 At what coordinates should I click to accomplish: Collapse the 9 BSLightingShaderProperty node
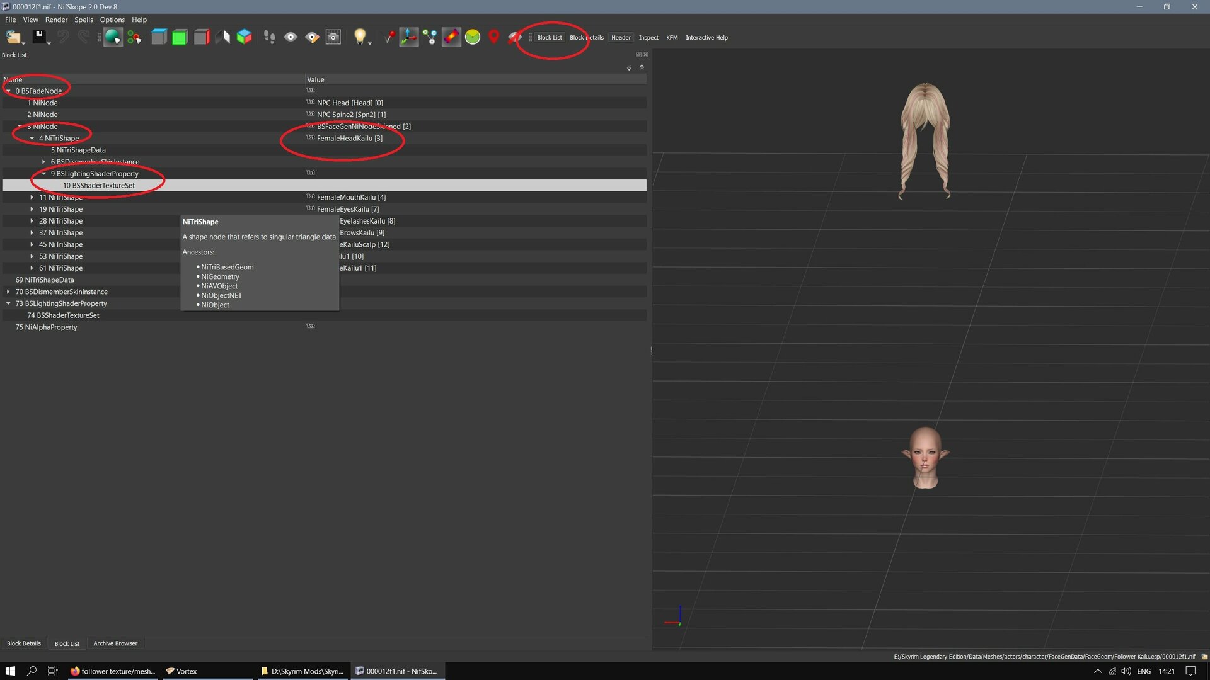pos(44,174)
